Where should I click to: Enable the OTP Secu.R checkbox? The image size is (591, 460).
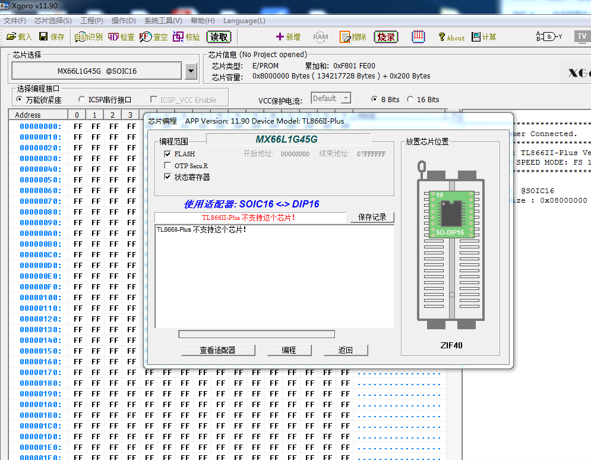167,166
